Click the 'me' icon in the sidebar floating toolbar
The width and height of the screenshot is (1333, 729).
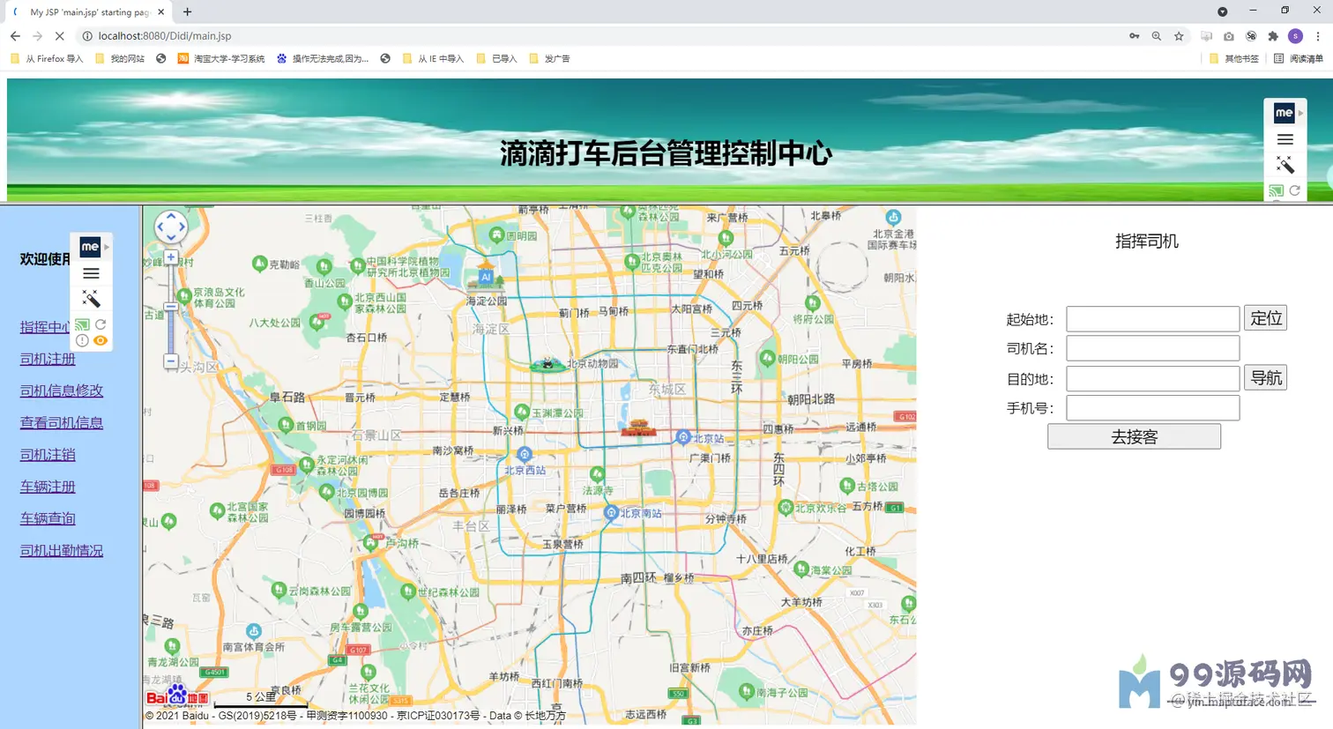(x=90, y=247)
